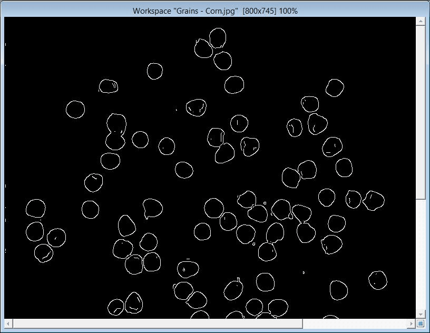Grab the horizontal scrollbar thumb

pos(157,323)
